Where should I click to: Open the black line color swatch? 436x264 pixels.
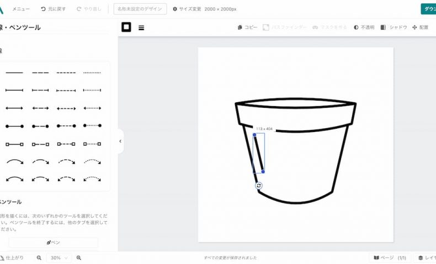click(x=126, y=27)
